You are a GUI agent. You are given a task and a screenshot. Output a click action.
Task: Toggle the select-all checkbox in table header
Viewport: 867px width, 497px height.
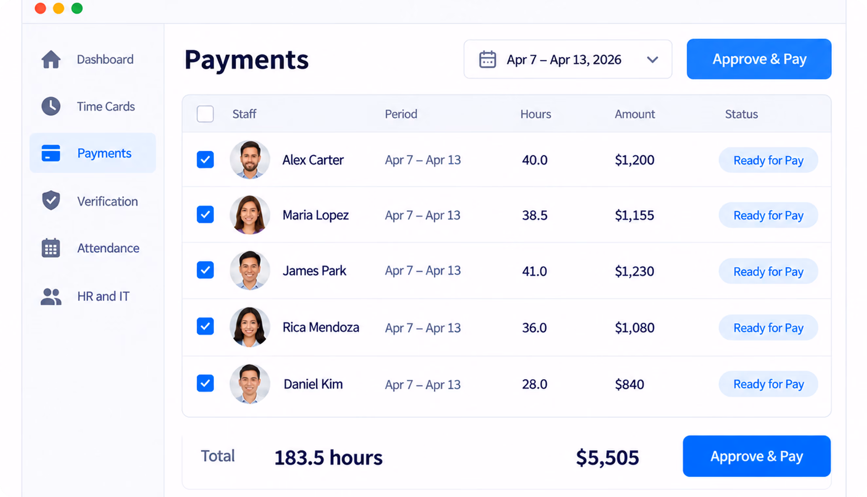[x=205, y=114]
